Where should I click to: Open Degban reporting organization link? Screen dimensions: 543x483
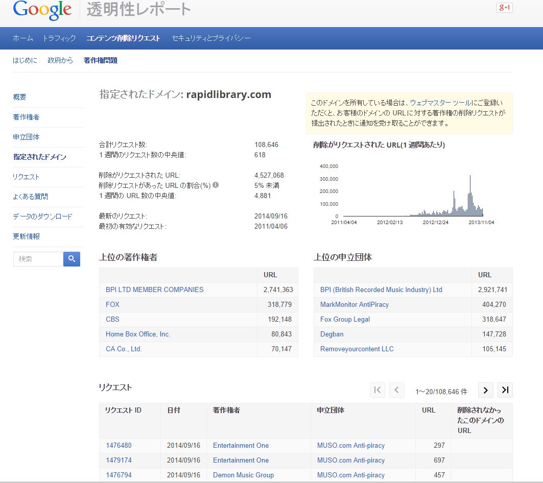[332, 334]
